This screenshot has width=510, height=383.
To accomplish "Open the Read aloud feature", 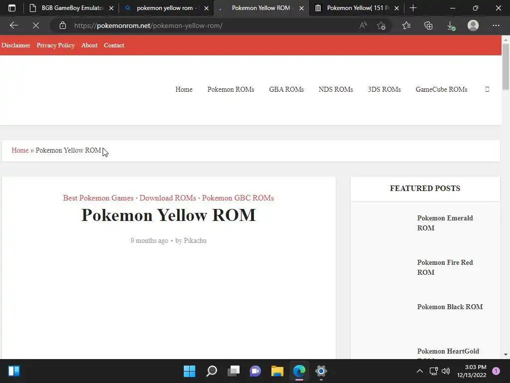I will click(x=363, y=25).
